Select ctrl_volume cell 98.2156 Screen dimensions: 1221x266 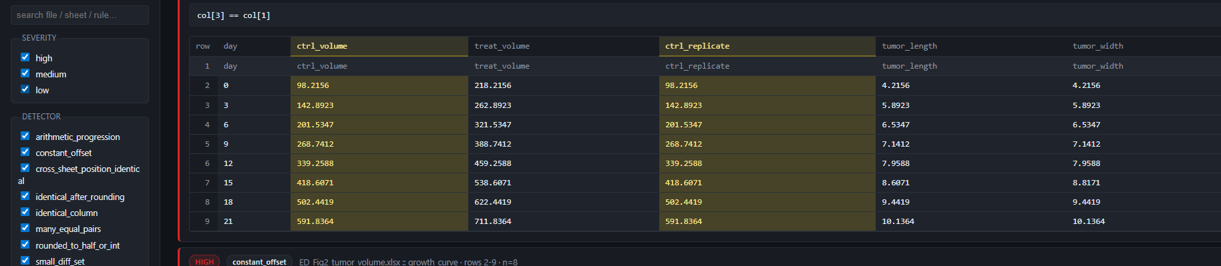pyautogui.click(x=379, y=85)
